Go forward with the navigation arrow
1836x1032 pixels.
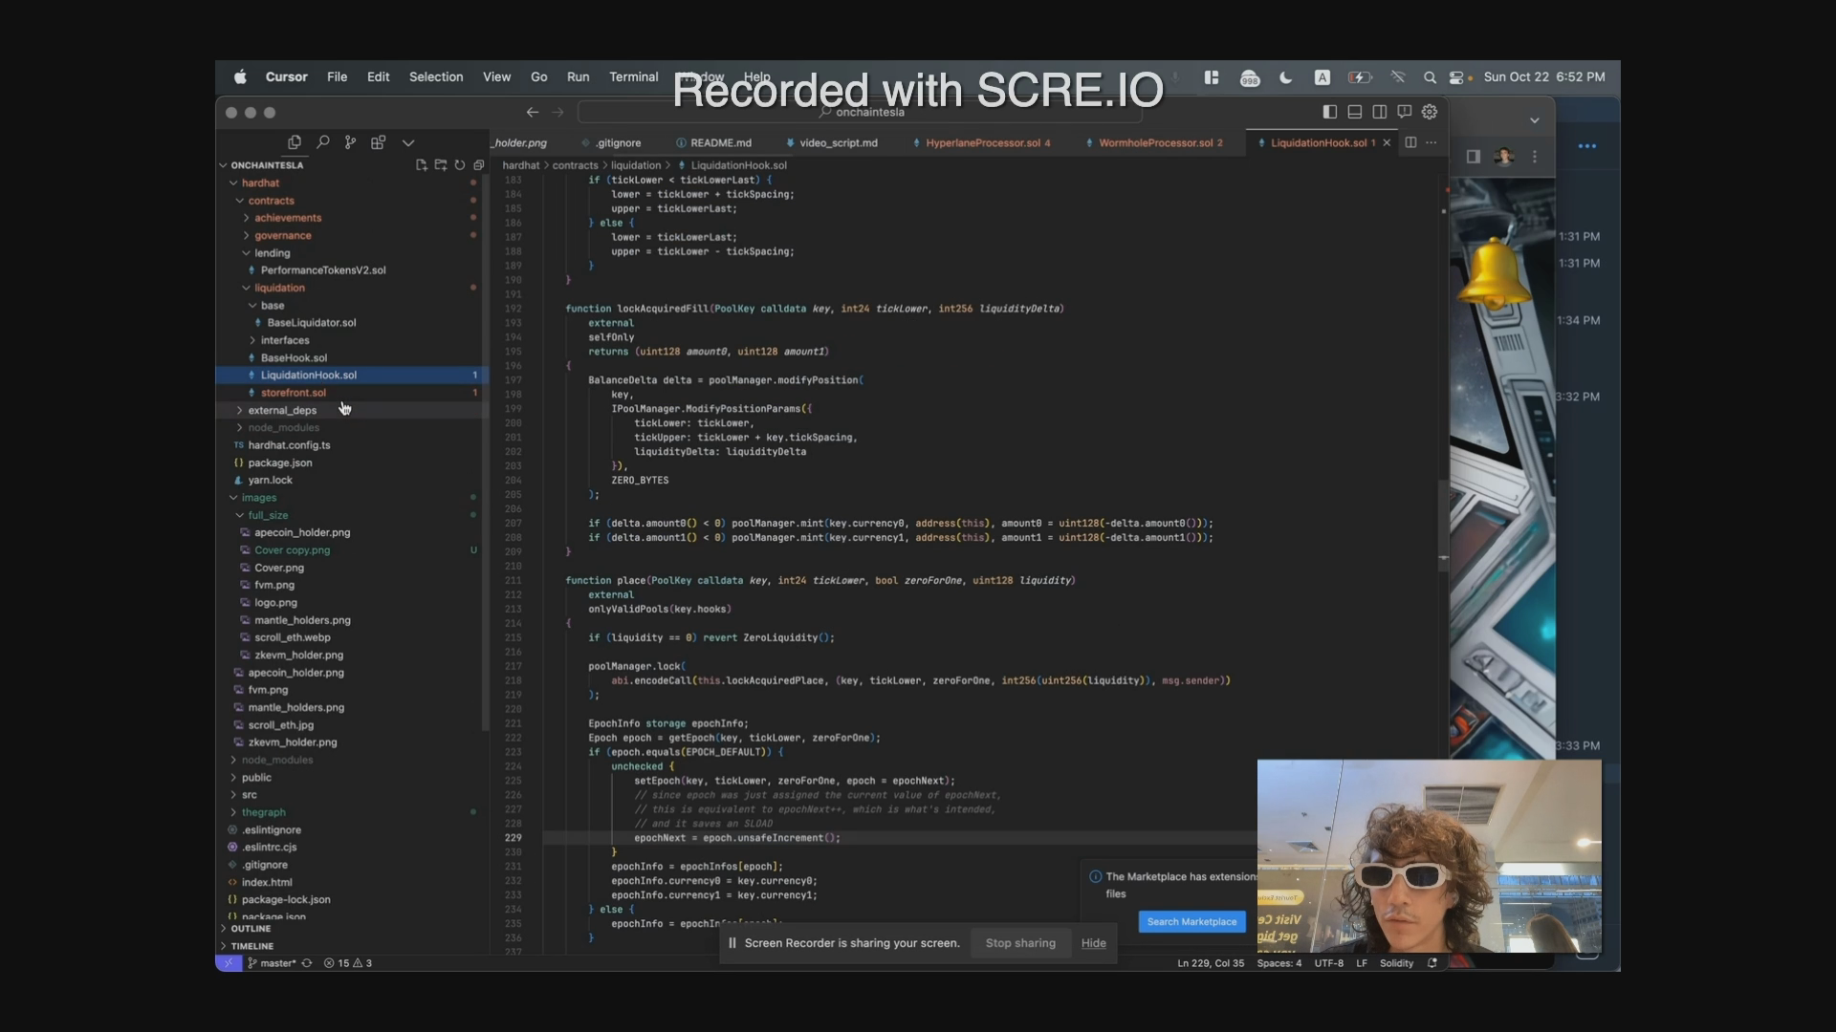[557, 112]
